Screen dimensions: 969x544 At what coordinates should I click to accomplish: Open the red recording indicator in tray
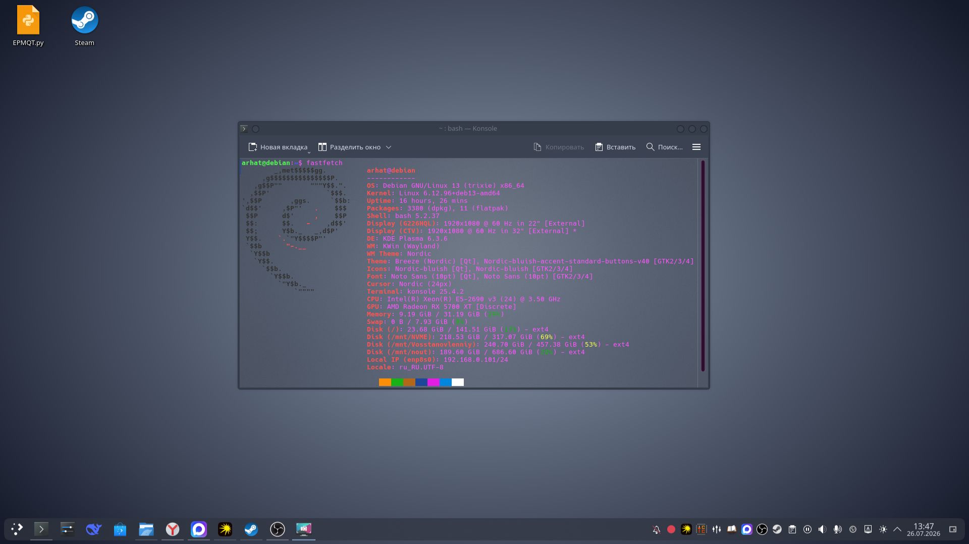[671, 529]
